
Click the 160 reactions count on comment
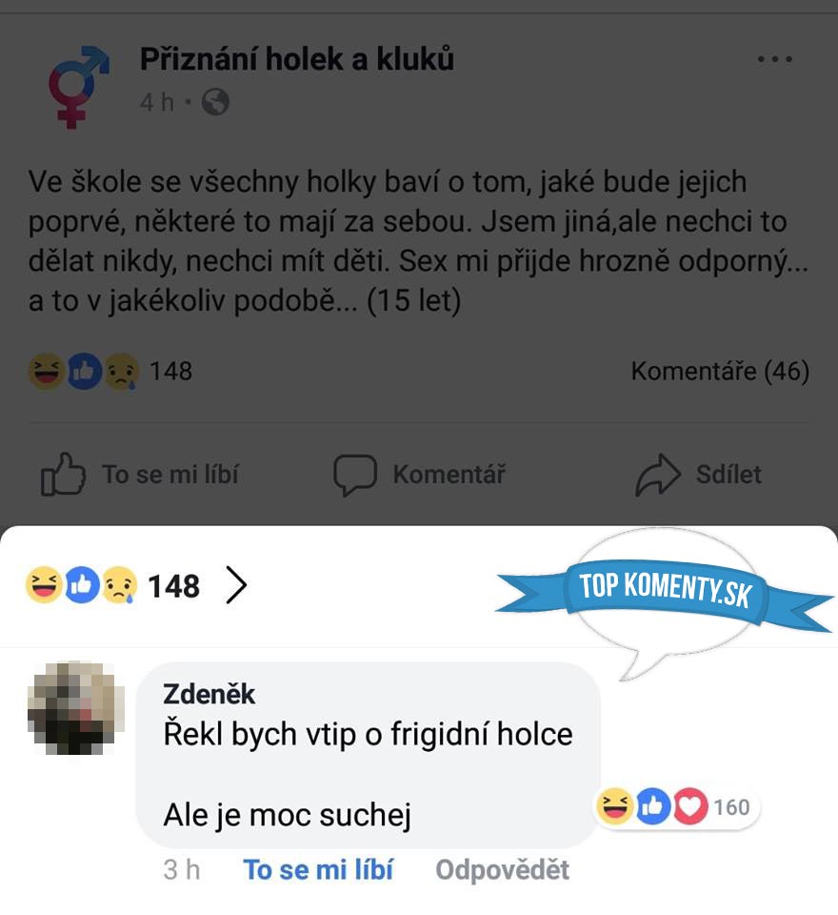tap(731, 807)
